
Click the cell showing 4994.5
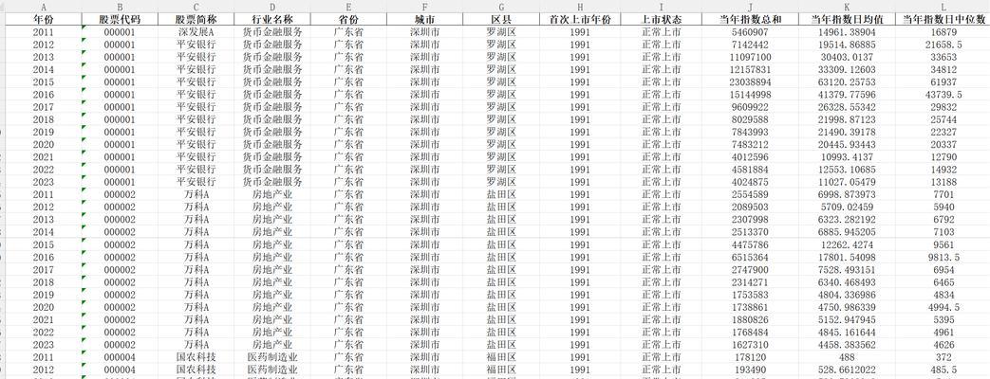click(943, 307)
